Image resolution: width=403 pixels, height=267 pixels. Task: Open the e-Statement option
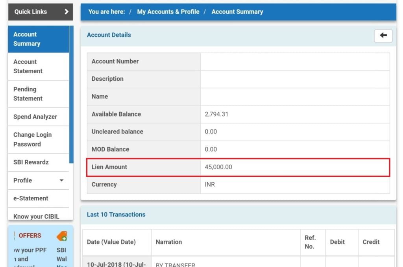(x=39, y=198)
